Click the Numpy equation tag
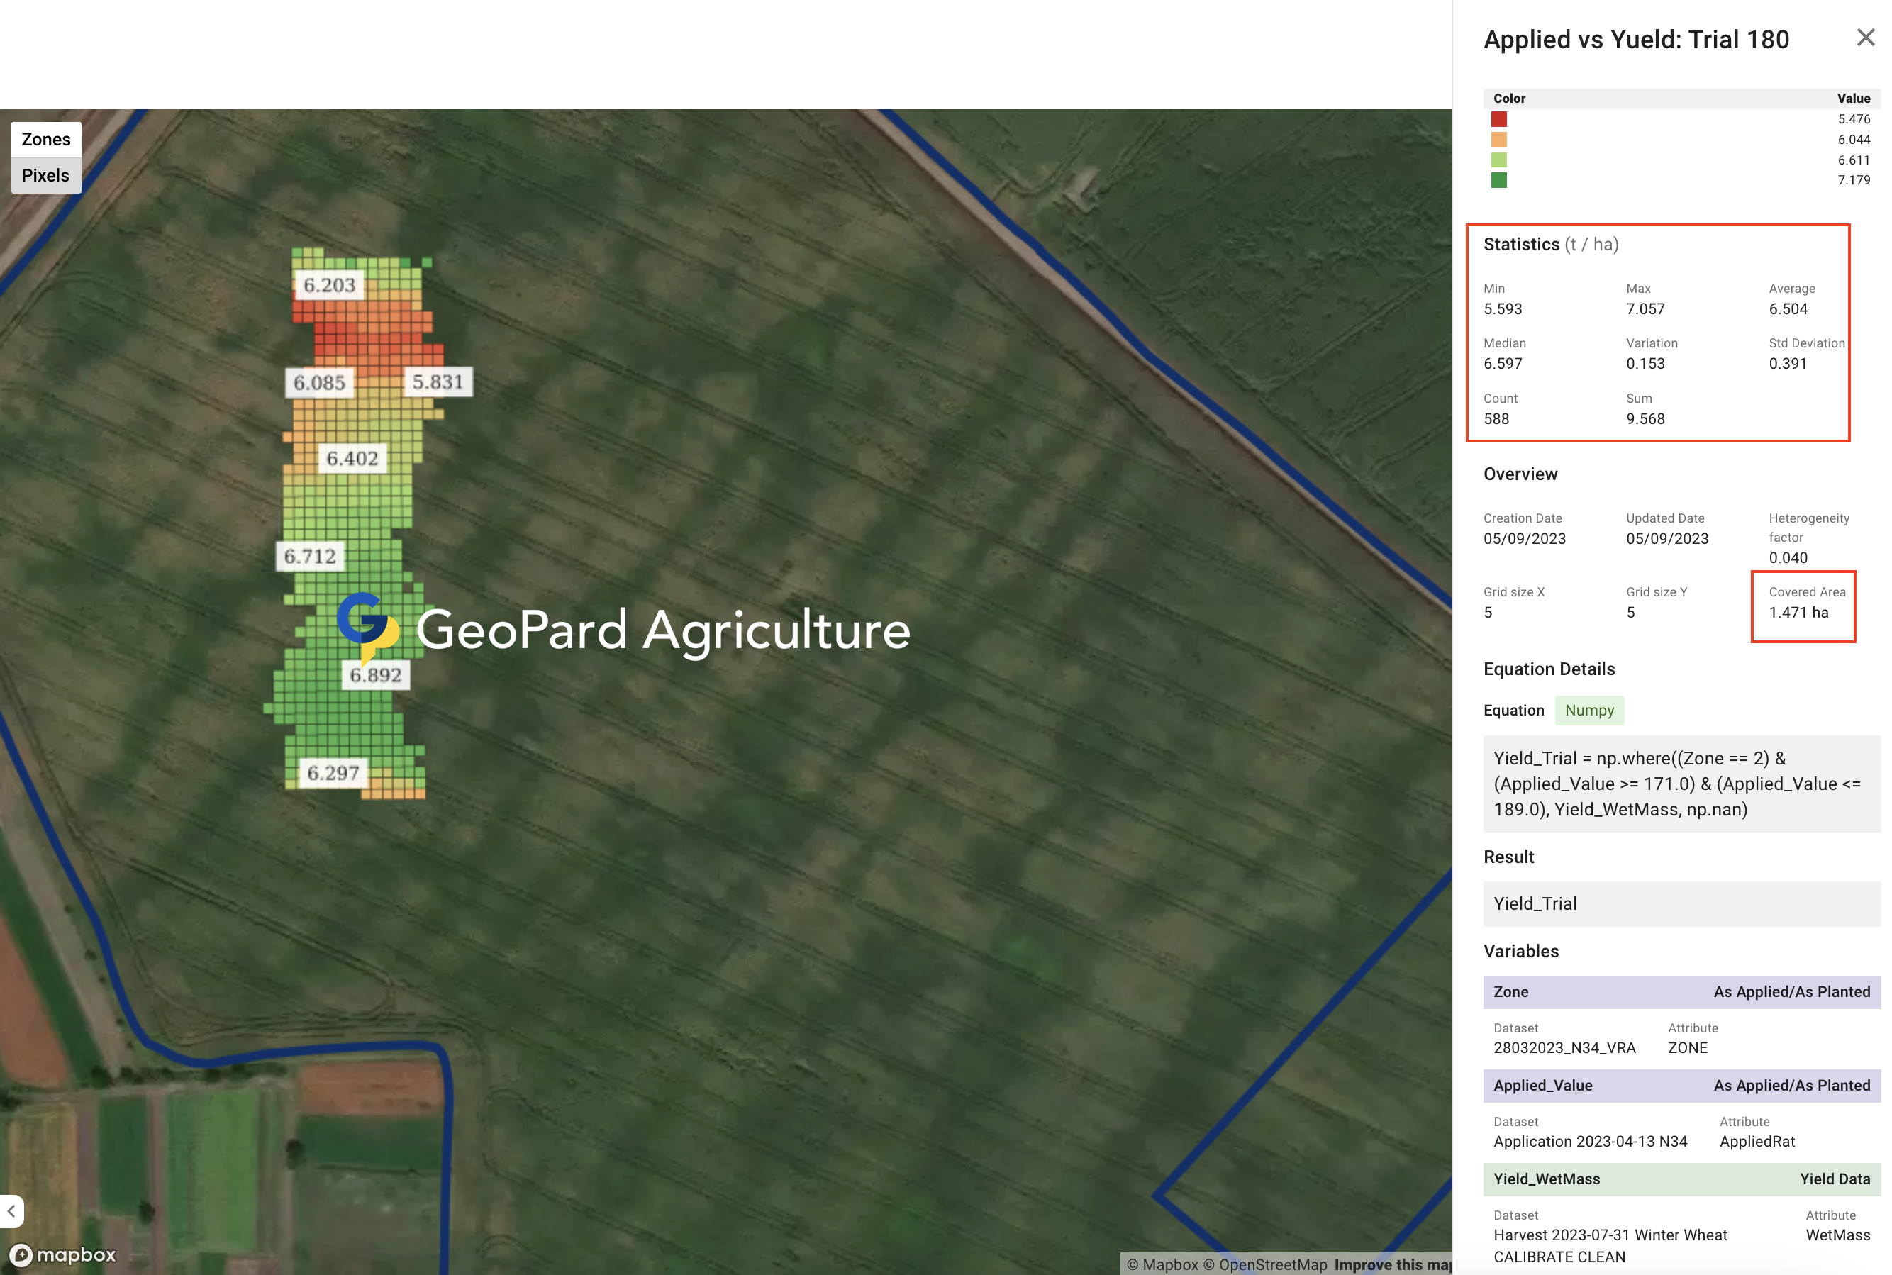 click(1588, 710)
